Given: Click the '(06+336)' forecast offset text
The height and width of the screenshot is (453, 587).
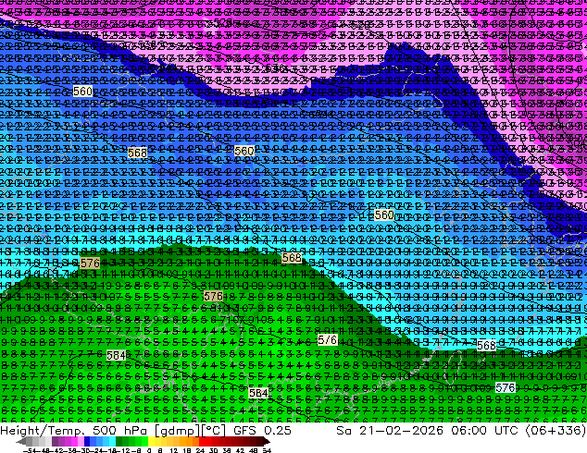Looking at the screenshot, I should (x=556, y=430).
